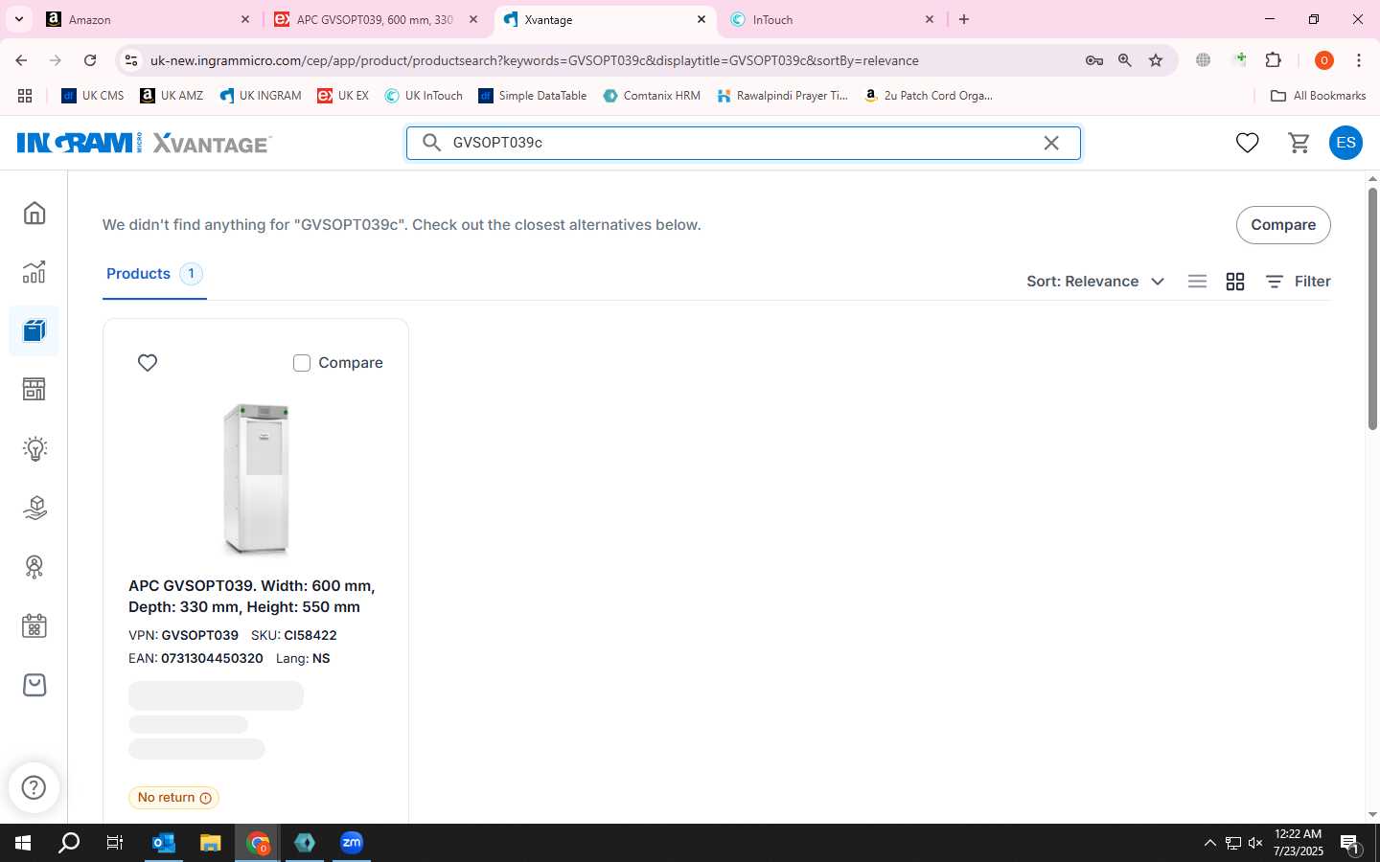Open Simple DataTable bookmark
1380x862 pixels.
533,96
